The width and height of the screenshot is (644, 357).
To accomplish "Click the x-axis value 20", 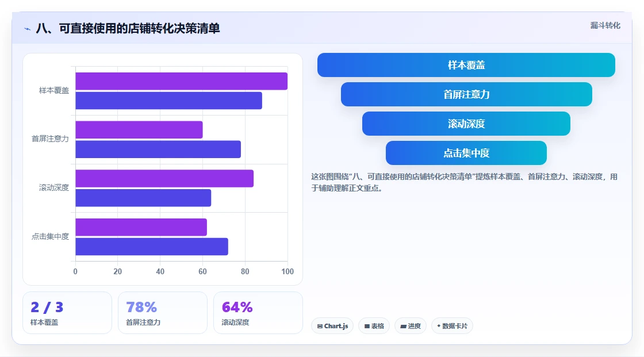I will [117, 271].
